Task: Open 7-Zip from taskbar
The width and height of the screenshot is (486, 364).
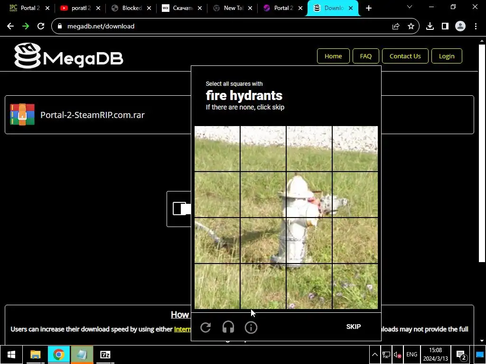Action: [x=105, y=355]
